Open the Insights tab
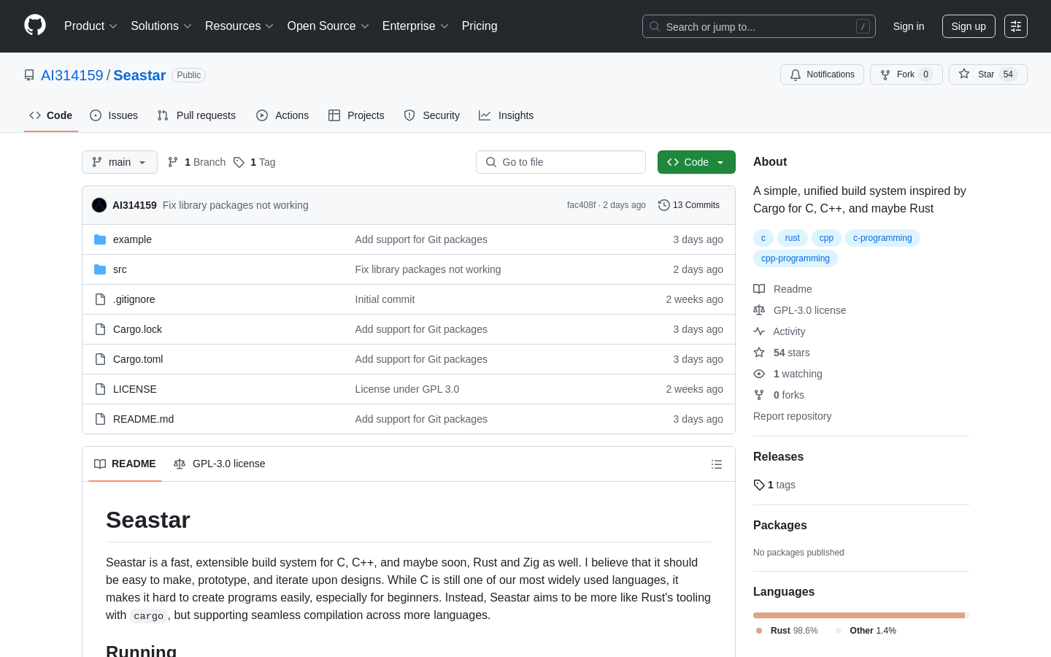The width and height of the screenshot is (1051, 657). coord(507,115)
